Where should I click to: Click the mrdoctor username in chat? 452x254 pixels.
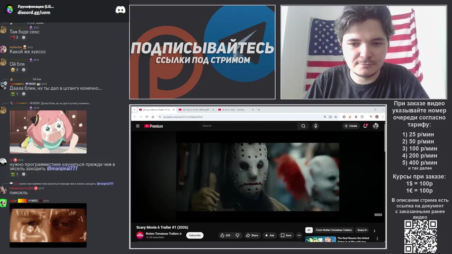pos(16,47)
